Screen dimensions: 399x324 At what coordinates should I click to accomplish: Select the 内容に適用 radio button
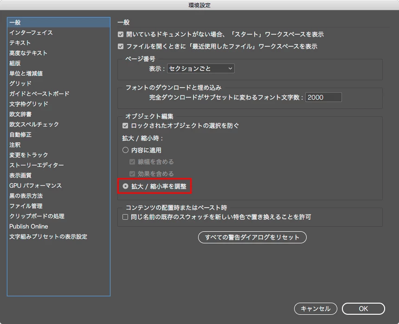(x=125, y=150)
